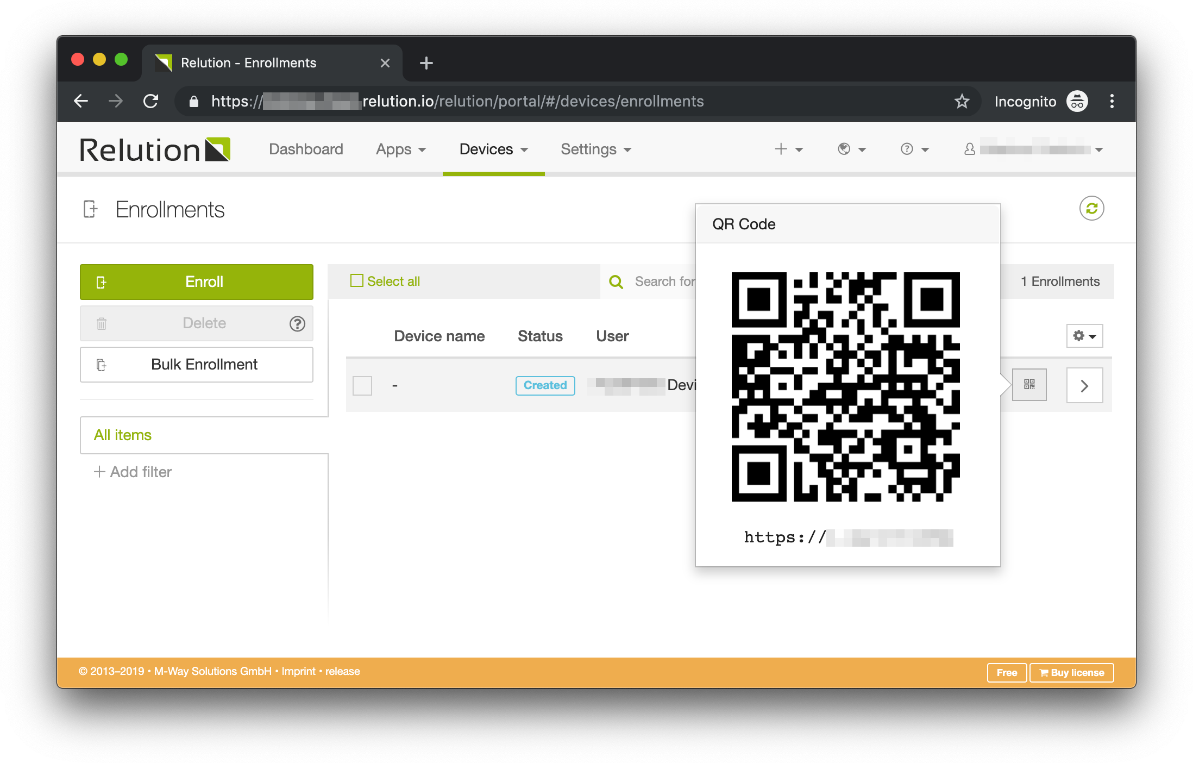Expand the enrollment row details arrow
The height and width of the screenshot is (763, 1193).
(x=1084, y=385)
